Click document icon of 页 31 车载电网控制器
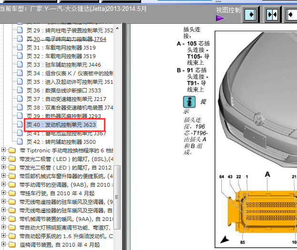The width and height of the screenshot is (297, 250). pyautogui.click(x=20, y=47)
